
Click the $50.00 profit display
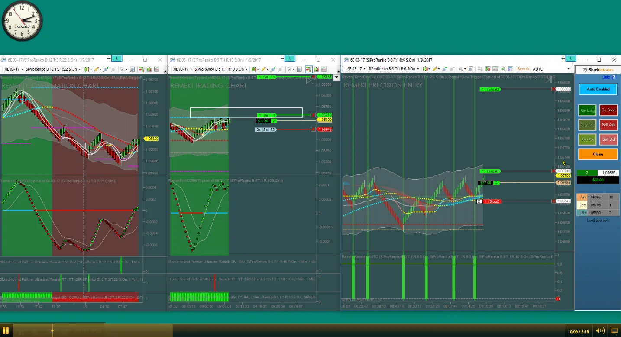(598, 180)
